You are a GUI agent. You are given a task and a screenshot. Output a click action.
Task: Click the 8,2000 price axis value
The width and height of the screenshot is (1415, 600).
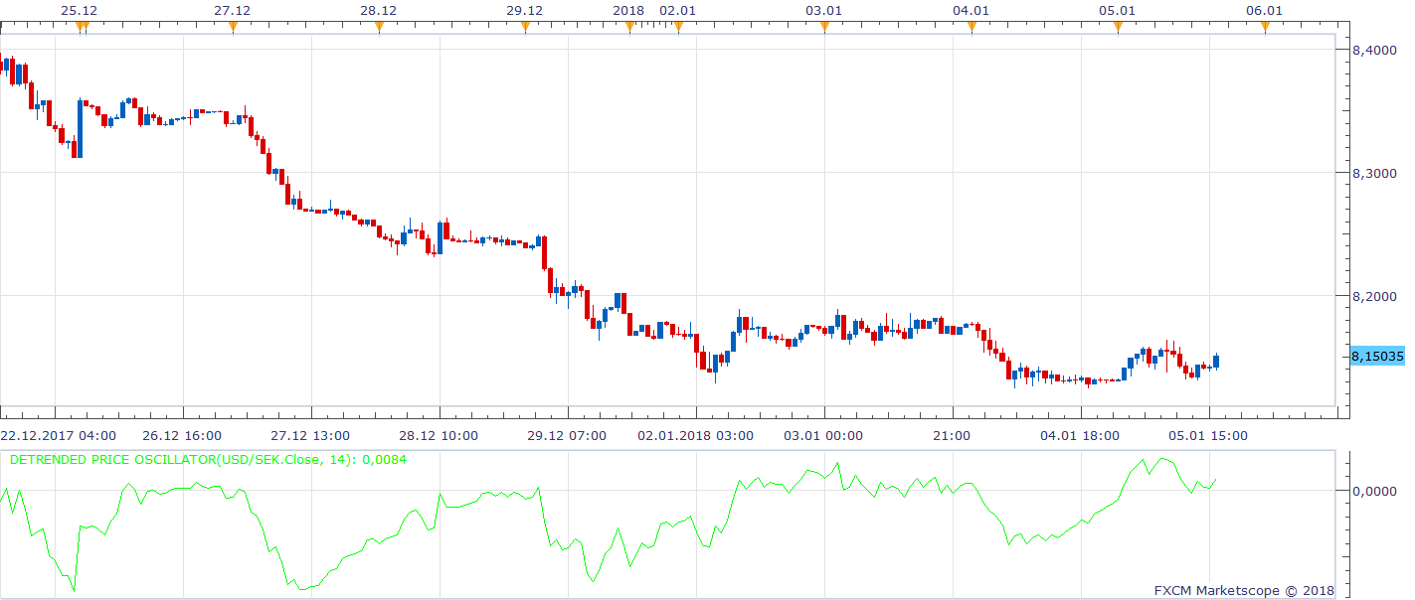click(x=1373, y=296)
